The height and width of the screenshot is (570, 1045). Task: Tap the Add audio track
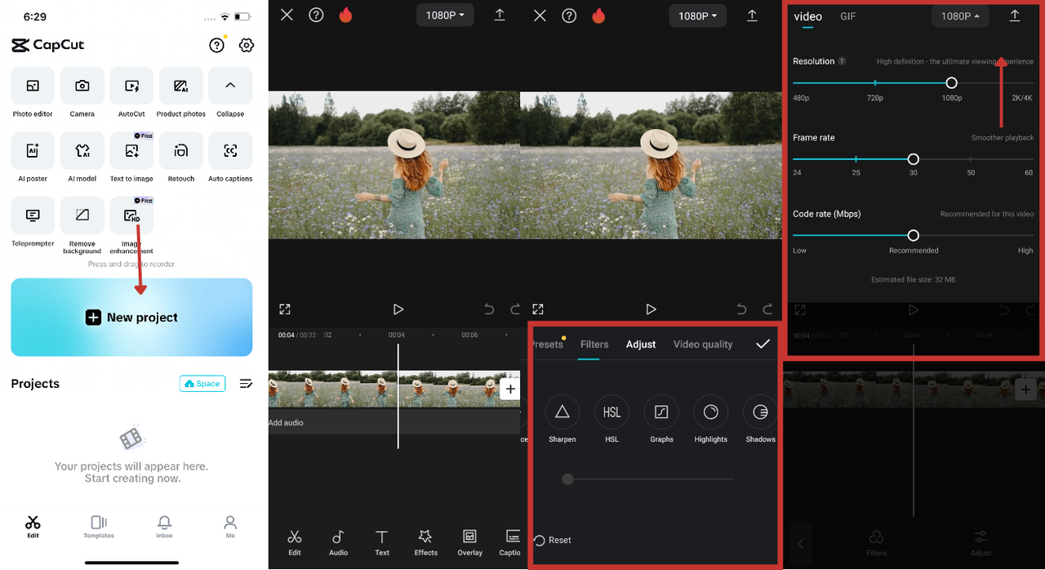tap(394, 422)
